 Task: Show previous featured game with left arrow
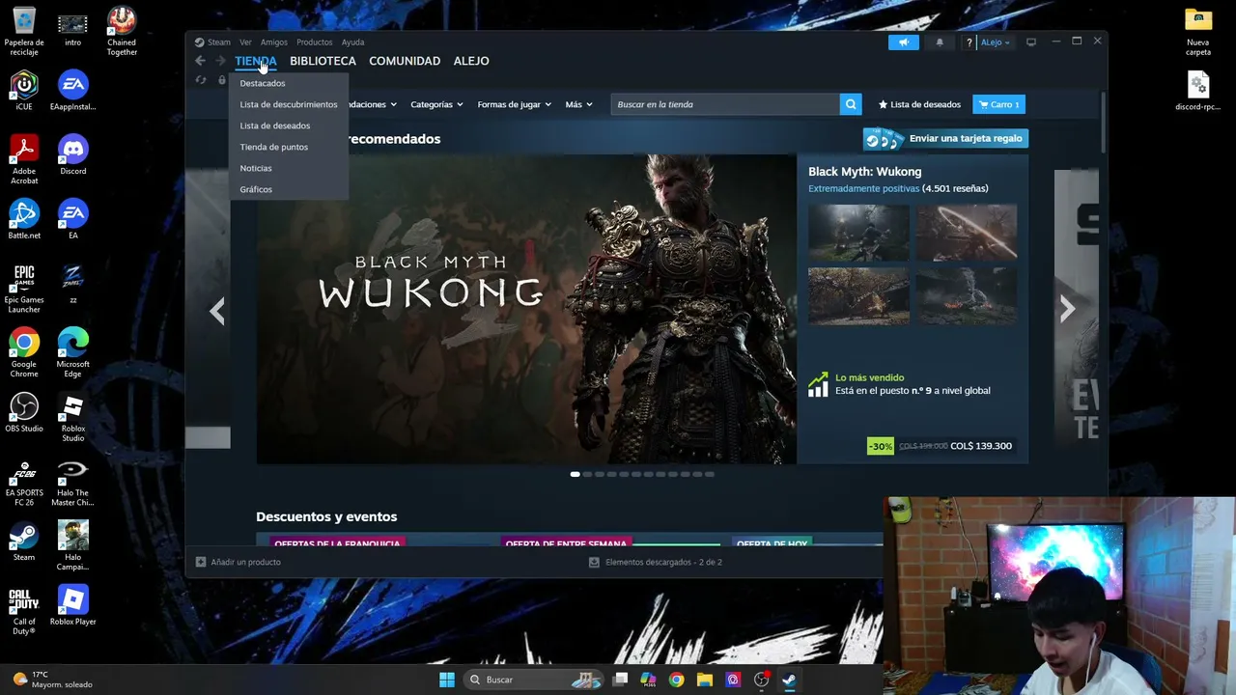click(217, 311)
